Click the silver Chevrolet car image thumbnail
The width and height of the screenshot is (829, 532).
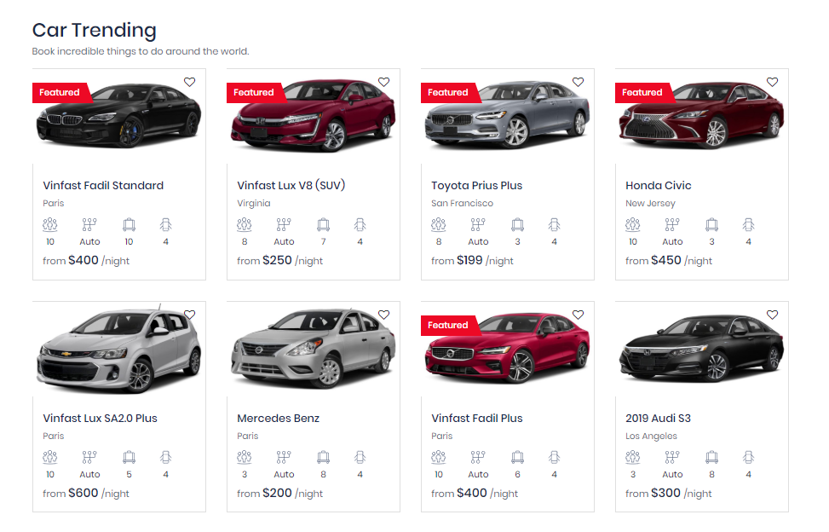click(x=118, y=350)
